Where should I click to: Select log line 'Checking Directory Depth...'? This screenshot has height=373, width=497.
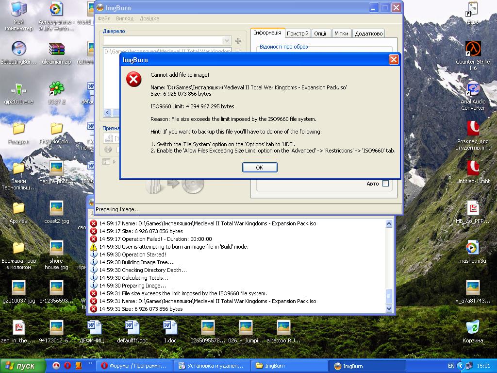pos(143,270)
